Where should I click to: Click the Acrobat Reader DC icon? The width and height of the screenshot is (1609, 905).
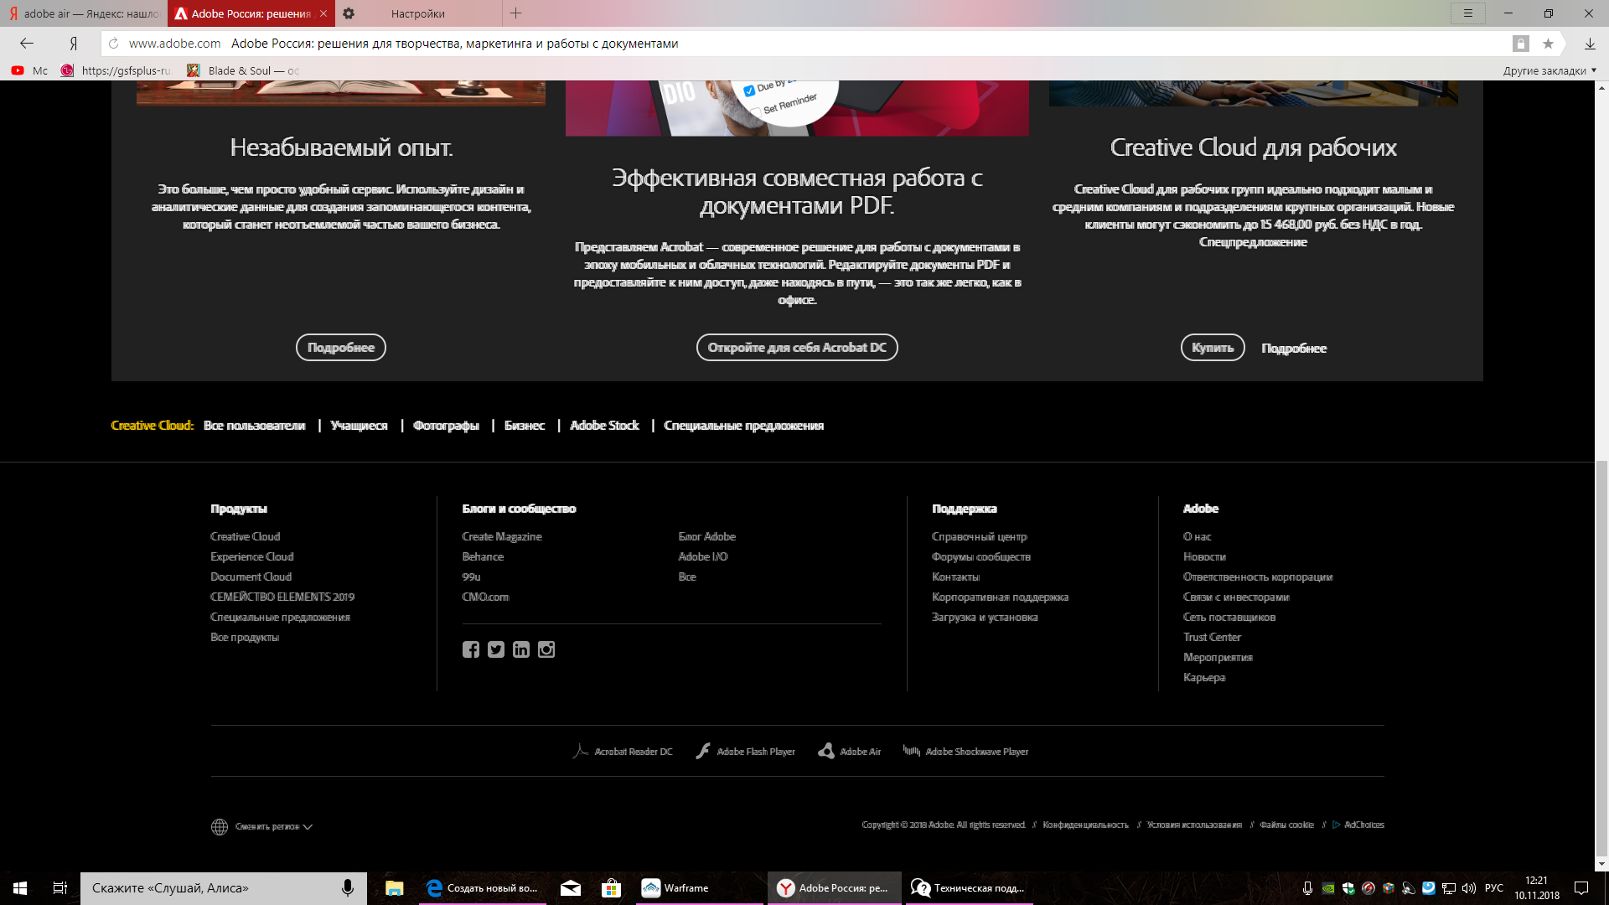coord(580,751)
